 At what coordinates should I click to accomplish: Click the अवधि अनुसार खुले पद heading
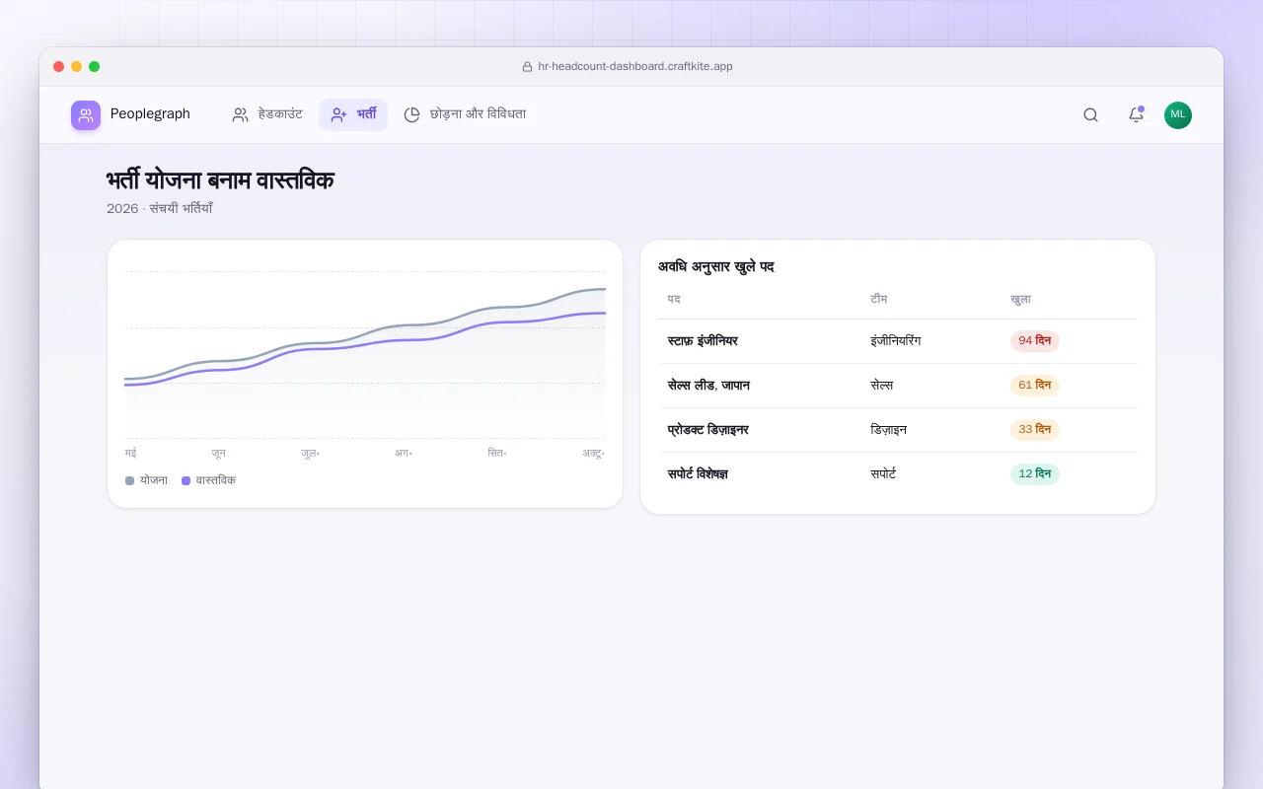pos(715,267)
